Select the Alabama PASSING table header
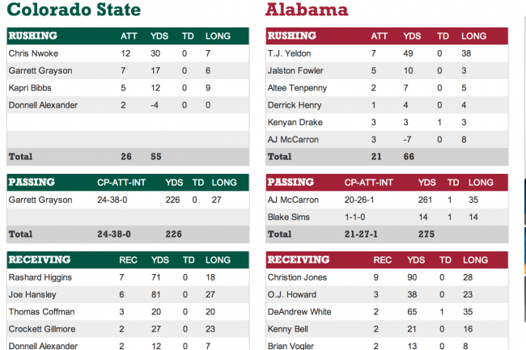The image size is (526, 350). point(387,182)
